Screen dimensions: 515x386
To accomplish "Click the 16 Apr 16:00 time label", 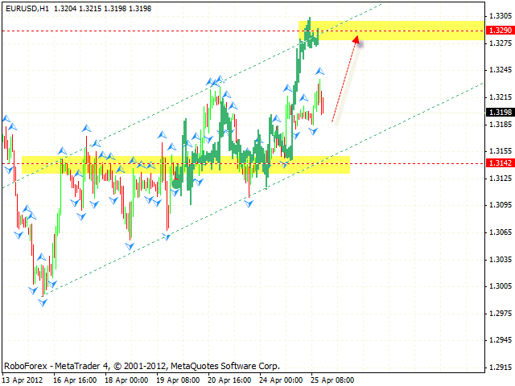I will tap(75, 380).
